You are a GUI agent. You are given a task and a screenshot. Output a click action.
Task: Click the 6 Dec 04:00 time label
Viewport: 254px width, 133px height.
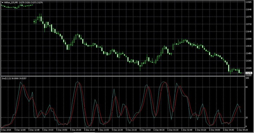coord(215,130)
